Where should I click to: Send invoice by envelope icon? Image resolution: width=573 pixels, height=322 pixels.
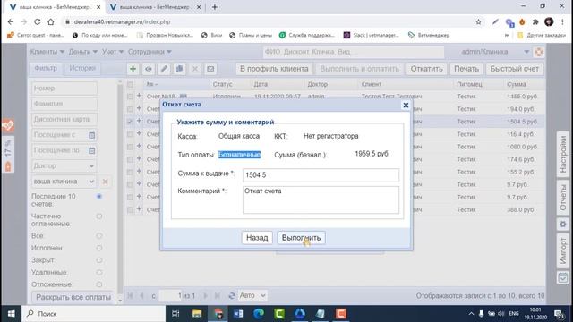point(210,69)
